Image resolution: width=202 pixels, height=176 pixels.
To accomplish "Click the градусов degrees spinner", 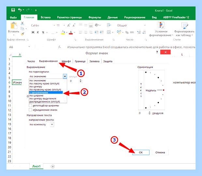I will point(150,113).
